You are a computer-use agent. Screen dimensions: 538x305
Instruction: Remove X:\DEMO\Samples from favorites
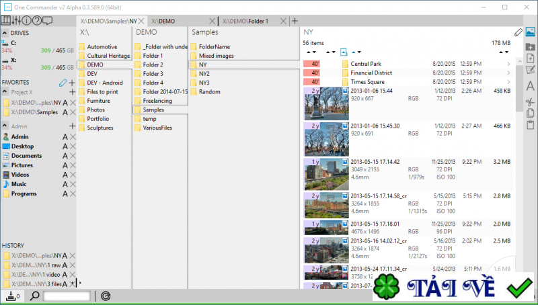(x=73, y=112)
